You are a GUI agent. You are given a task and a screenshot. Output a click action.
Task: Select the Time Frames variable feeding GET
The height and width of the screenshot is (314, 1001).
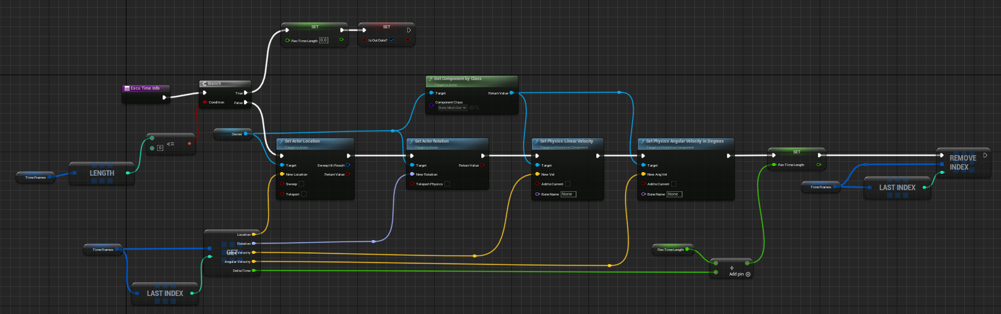[103, 249]
